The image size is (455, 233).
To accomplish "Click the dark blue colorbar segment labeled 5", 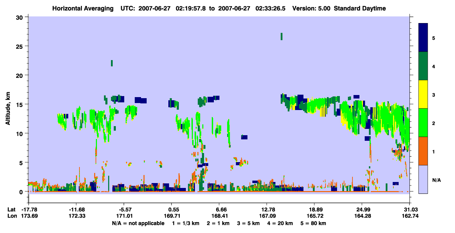I will click(x=423, y=38).
